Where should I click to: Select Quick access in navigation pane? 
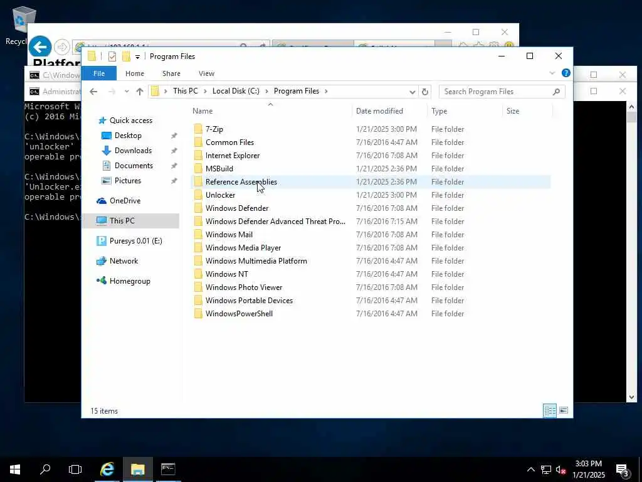130,120
